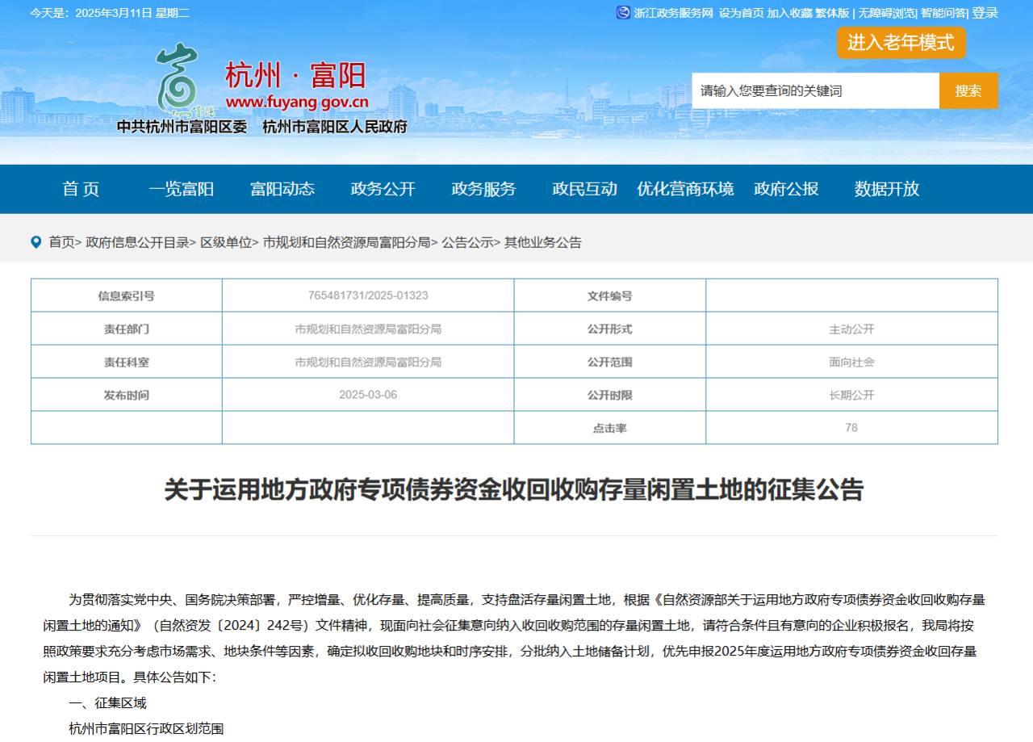Click the 登录 login link
Viewport: 1033px width, 742px height.
pos(985,13)
